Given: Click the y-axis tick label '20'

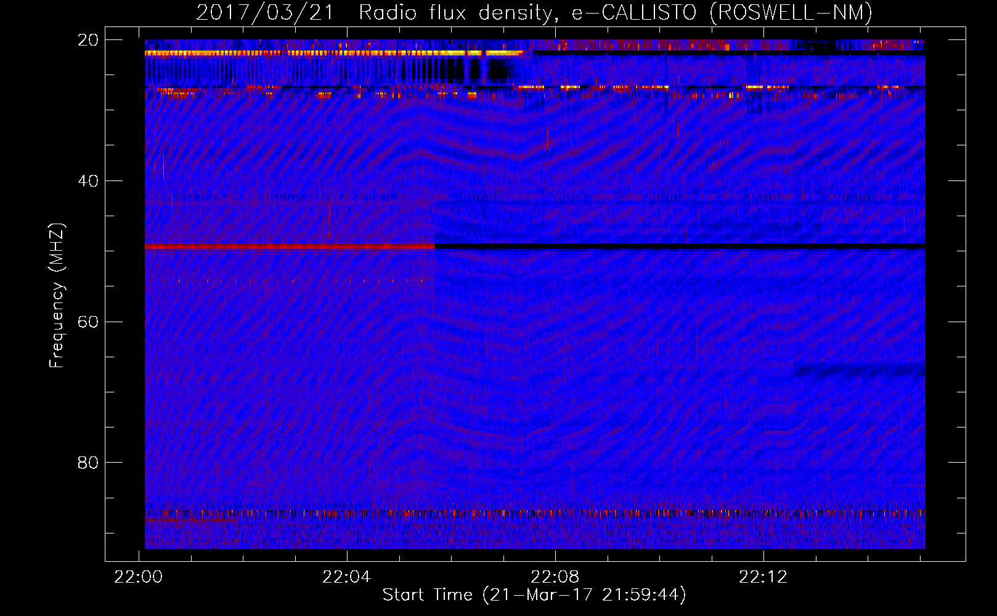Looking at the screenshot, I should pos(88,40).
